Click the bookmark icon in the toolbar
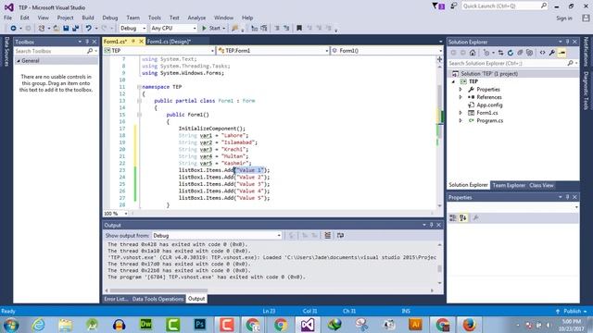This screenshot has width=593, height=333. coord(299,29)
